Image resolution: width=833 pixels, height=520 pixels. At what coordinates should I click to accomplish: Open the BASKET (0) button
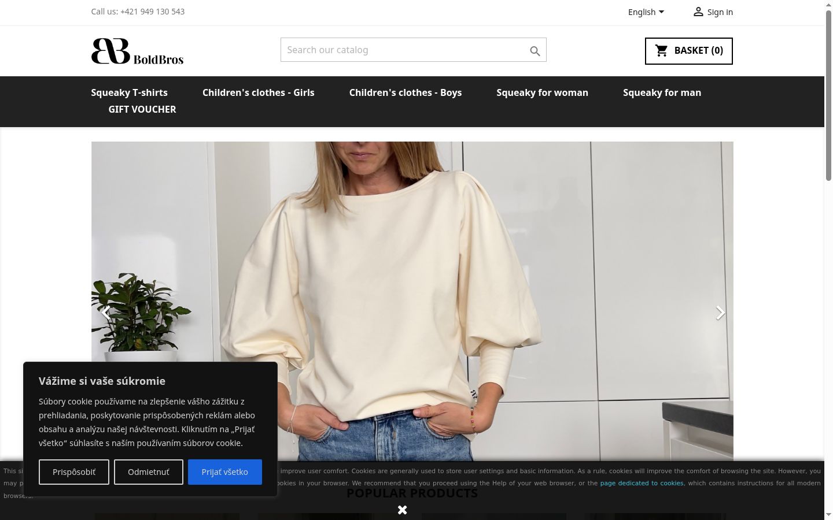pyautogui.click(x=688, y=51)
